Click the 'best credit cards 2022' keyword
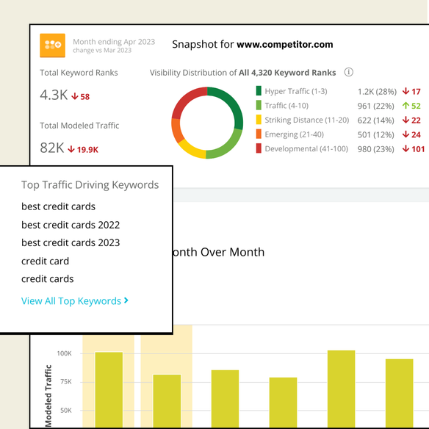Viewport: 429px width, 429px height. tap(71, 225)
